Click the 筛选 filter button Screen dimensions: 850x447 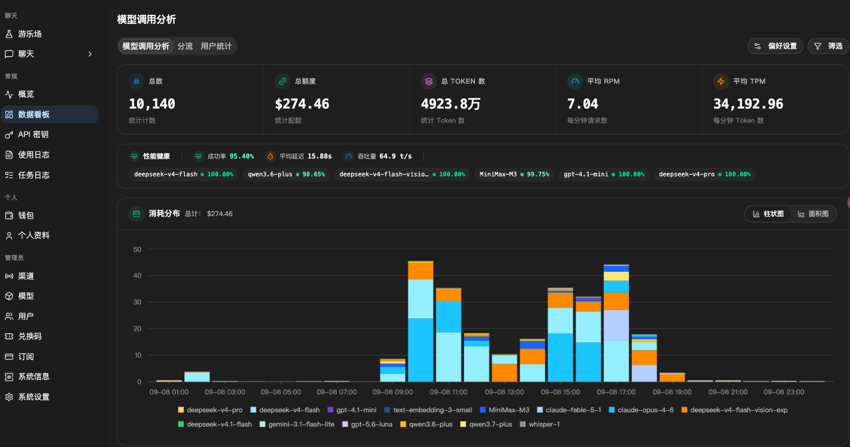828,46
